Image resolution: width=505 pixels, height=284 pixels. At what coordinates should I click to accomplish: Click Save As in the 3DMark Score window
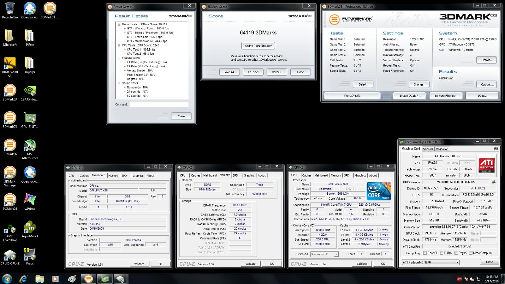click(x=230, y=72)
